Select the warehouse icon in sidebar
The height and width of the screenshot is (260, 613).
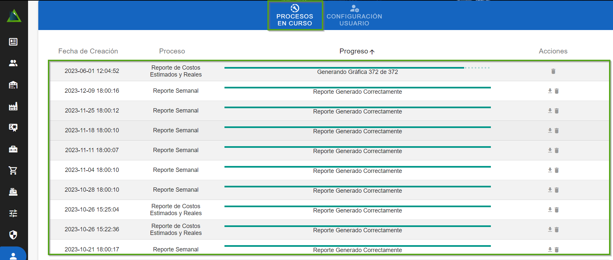(x=13, y=85)
